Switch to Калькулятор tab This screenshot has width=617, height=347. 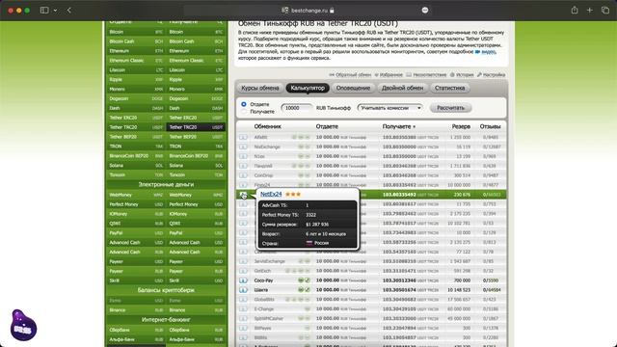coord(308,88)
